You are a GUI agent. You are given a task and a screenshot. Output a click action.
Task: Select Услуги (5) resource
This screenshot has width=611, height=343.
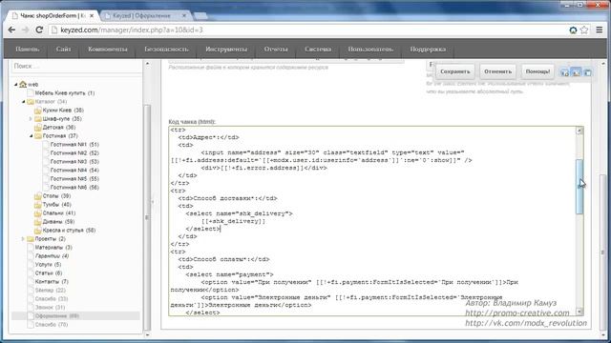tap(48, 265)
